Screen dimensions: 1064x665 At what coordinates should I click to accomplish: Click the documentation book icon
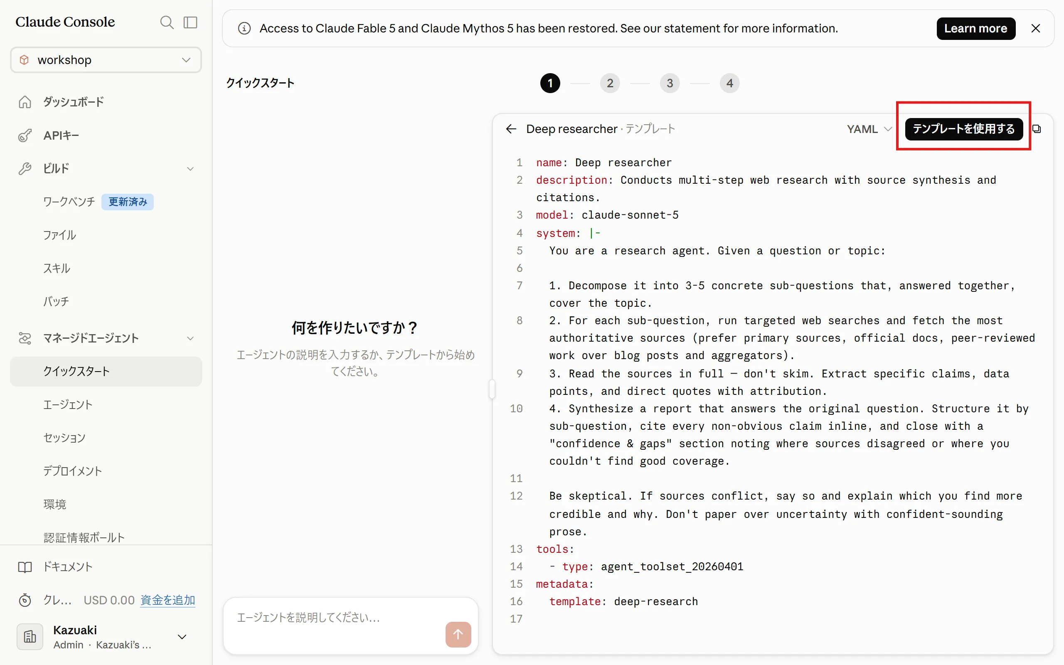25,567
